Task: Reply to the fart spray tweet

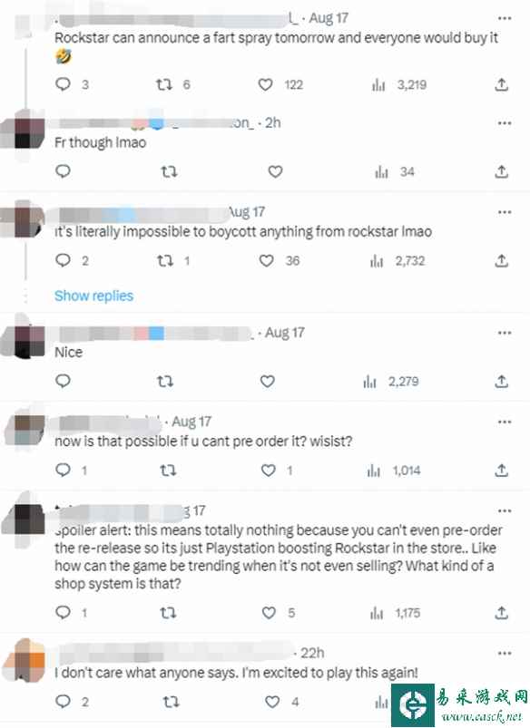Action: [63, 84]
